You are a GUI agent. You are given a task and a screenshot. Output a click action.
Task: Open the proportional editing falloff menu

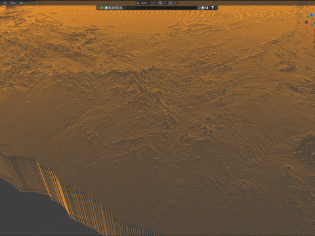pyautogui.click(x=176, y=3)
